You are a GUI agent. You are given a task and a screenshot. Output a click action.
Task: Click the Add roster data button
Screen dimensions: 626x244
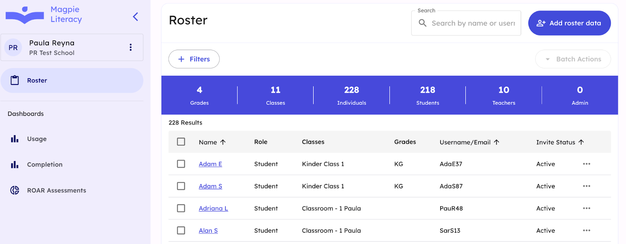[569, 23]
